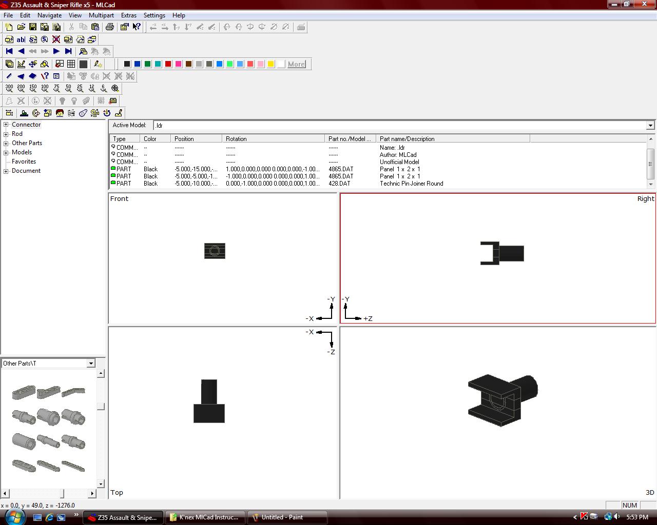The height and width of the screenshot is (525, 657).
Task: Click the zoom-to-fit magnifier icon
Action: point(115,88)
